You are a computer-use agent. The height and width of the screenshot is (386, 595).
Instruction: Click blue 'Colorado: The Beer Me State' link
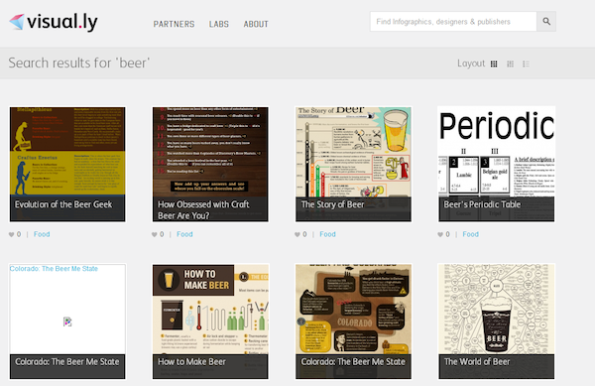[x=54, y=268]
